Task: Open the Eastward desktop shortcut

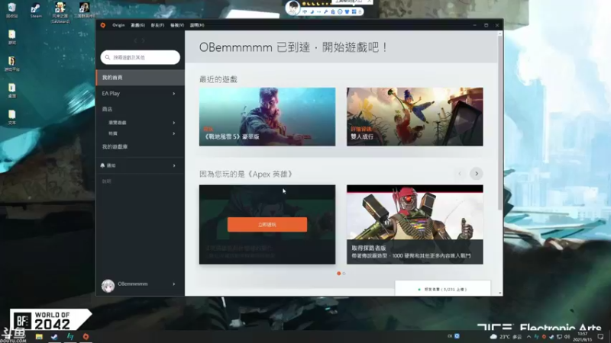Action: point(60,12)
